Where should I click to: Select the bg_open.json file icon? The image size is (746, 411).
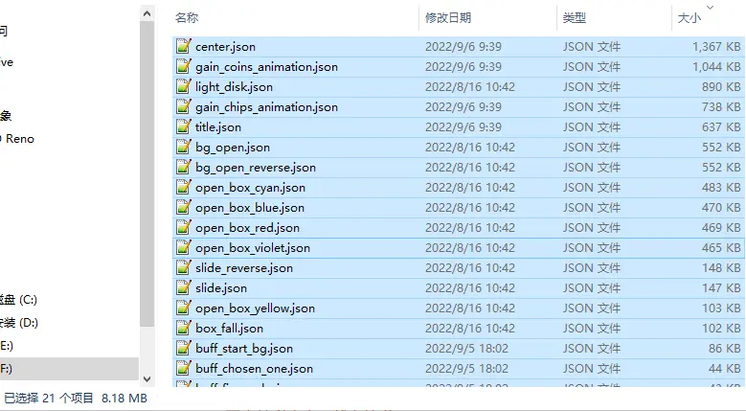coord(183,148)
